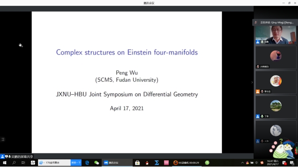
Task: Launch Microsoft Edge from taskbar
Action: [87, 162]
